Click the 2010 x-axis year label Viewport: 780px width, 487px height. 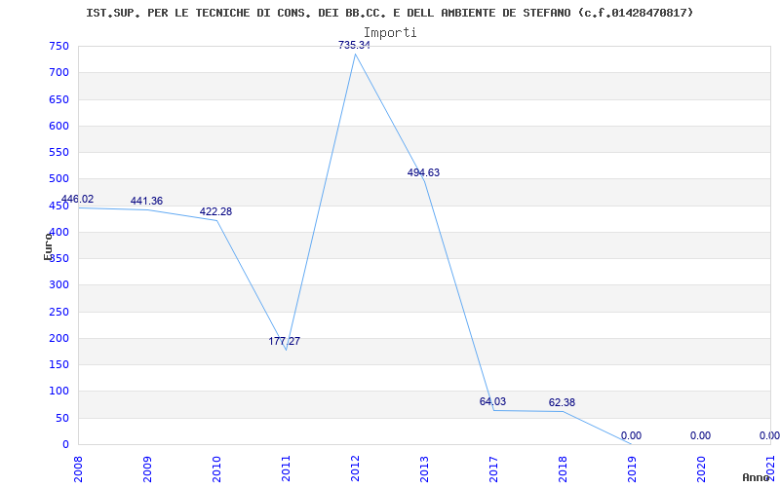(216, 469)
